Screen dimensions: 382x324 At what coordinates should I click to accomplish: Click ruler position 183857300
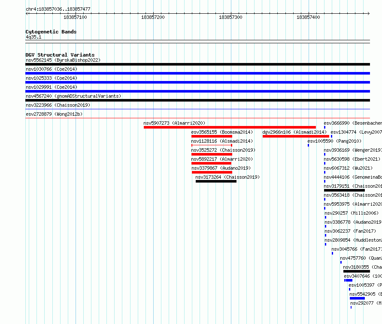pos(231,17)
